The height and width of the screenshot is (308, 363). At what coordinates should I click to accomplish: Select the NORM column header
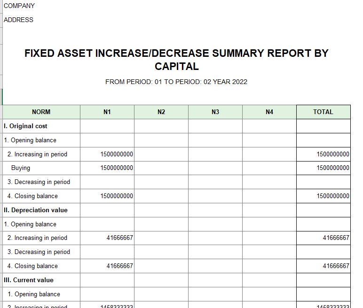tap(41, 112)
